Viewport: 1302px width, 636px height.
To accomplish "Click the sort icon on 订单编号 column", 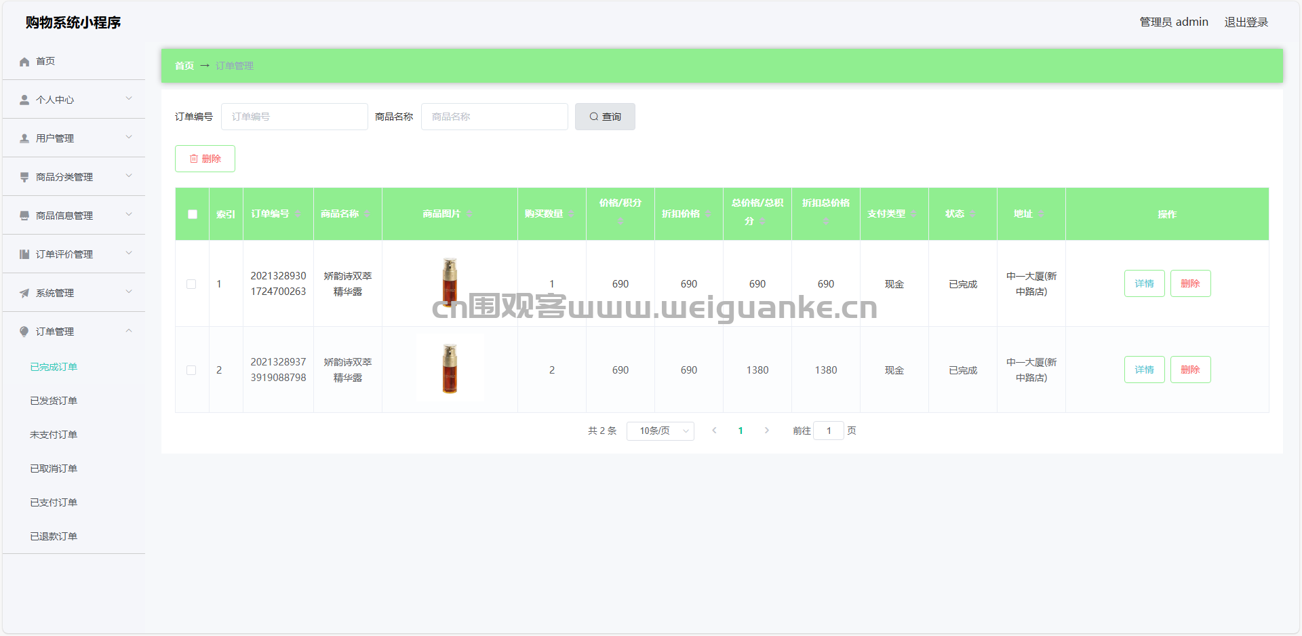I will click(x=297, y=214).
